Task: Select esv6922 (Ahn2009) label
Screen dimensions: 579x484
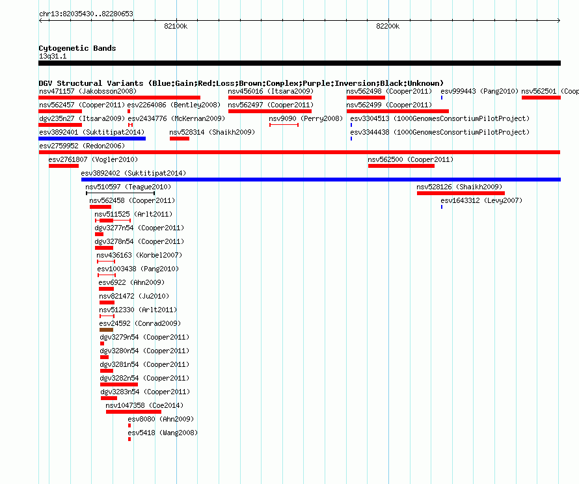Action: pos(131,282)
